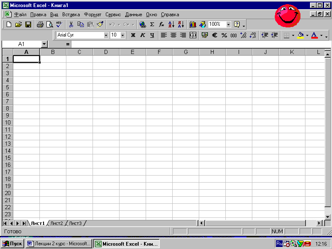
Task: Click the Copy icon
Action: pyautogui.click(x=81, y=24)
